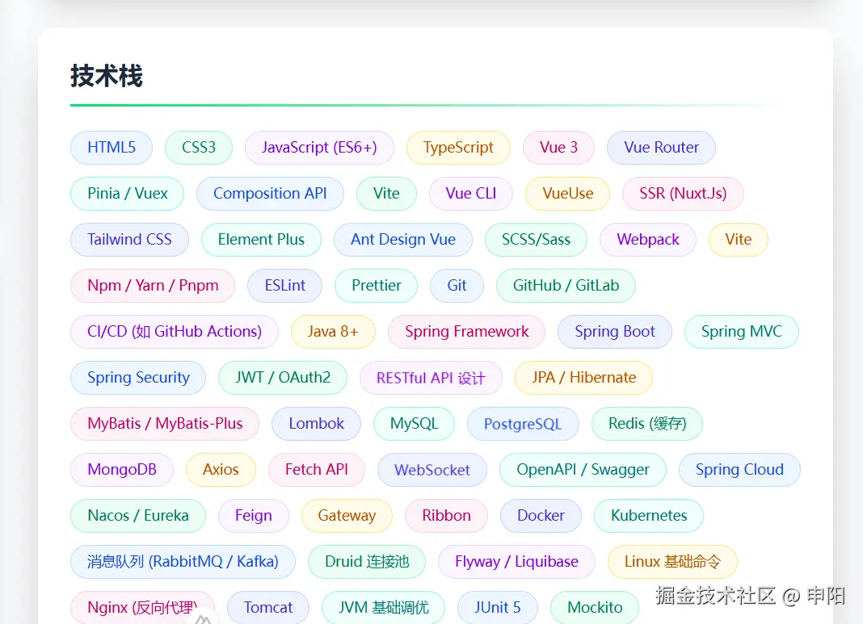The height and width of the screenshot is (624, 863).
Task: Select the Spring MVC tag
Action: [x=741, y=332]
